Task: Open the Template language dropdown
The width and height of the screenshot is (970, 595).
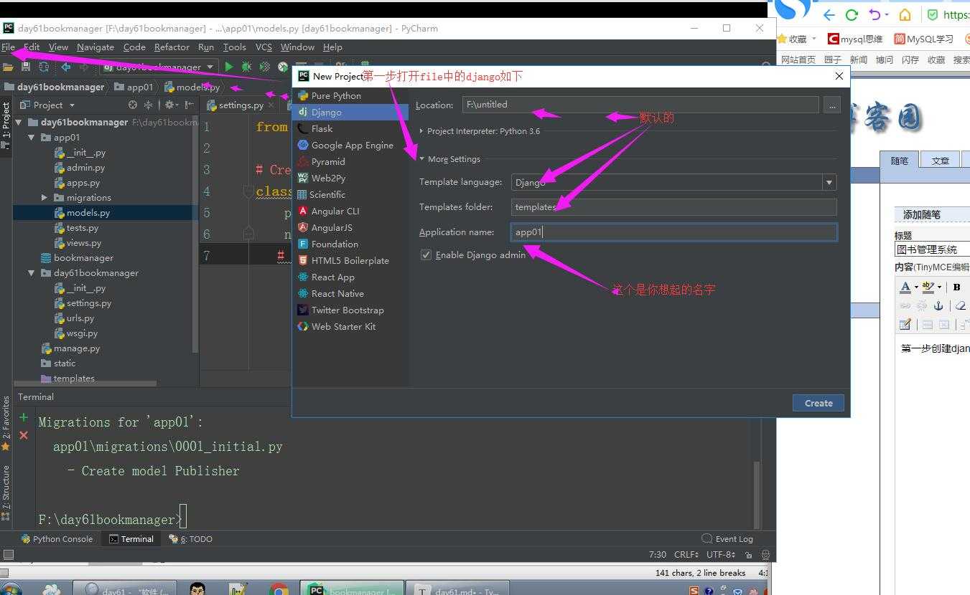Action: 830,182
